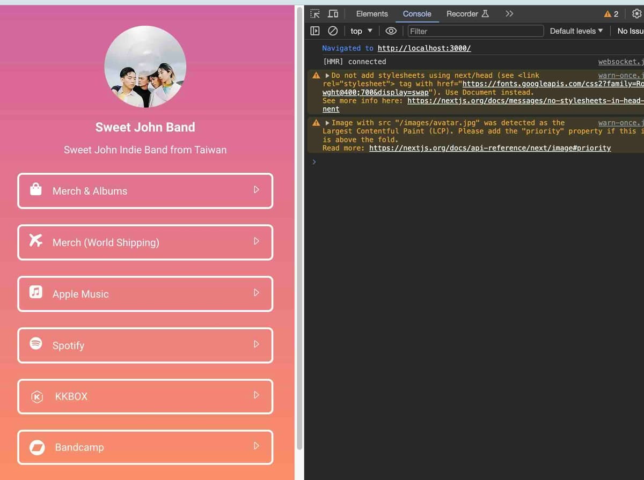Open DevTools settings gear
The image size is (644, 480).
637,14
